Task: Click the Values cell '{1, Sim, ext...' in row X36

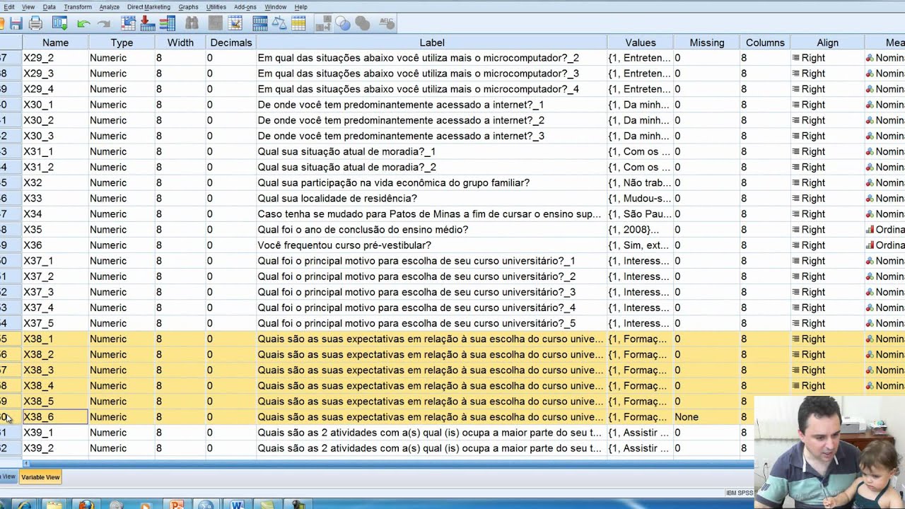Action: (x=640, y=245)
